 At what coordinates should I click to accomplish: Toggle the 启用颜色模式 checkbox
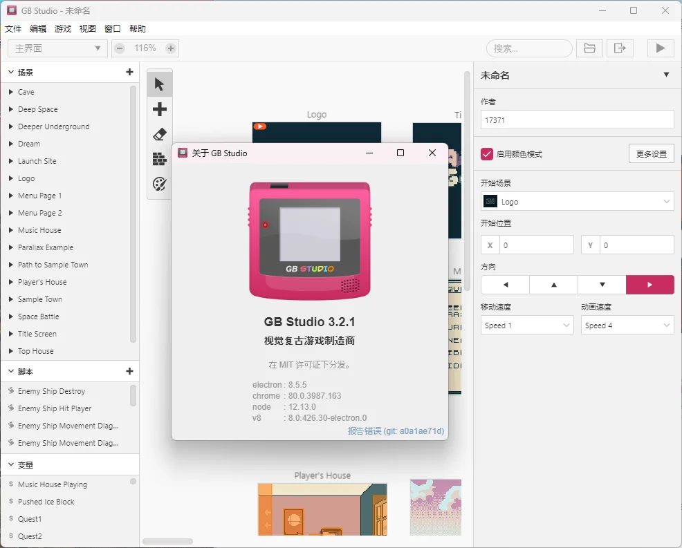(x=485, y=154)
